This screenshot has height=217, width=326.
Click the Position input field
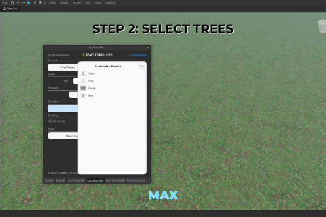[74, 95]
